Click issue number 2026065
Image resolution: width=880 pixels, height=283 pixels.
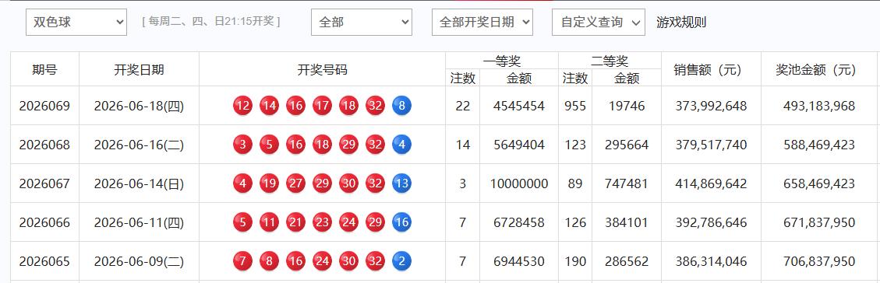(x=45, y=261)
